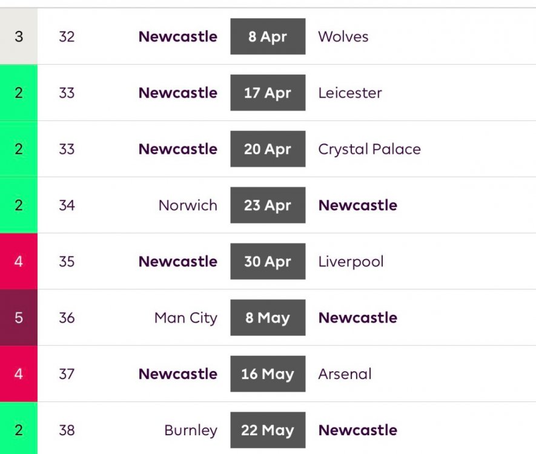Screen dimensions: 536x454
Task: Select the grey difficulty 3 swatch
Action: [x=19, y=36]
